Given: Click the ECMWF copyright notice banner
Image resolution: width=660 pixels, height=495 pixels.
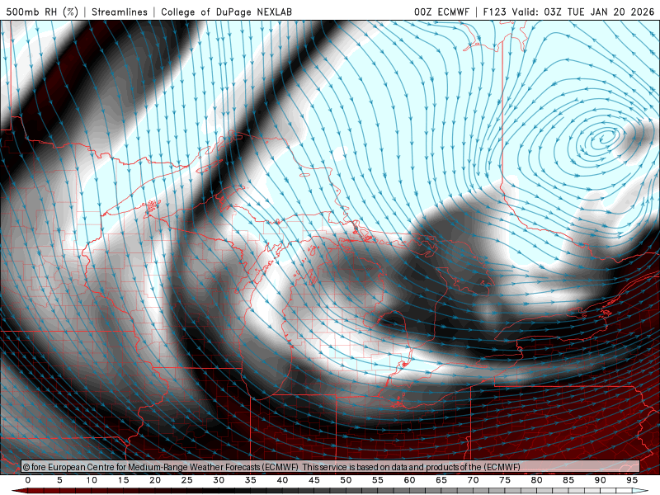Looking at the screenshot, I should tap(331, 466).
